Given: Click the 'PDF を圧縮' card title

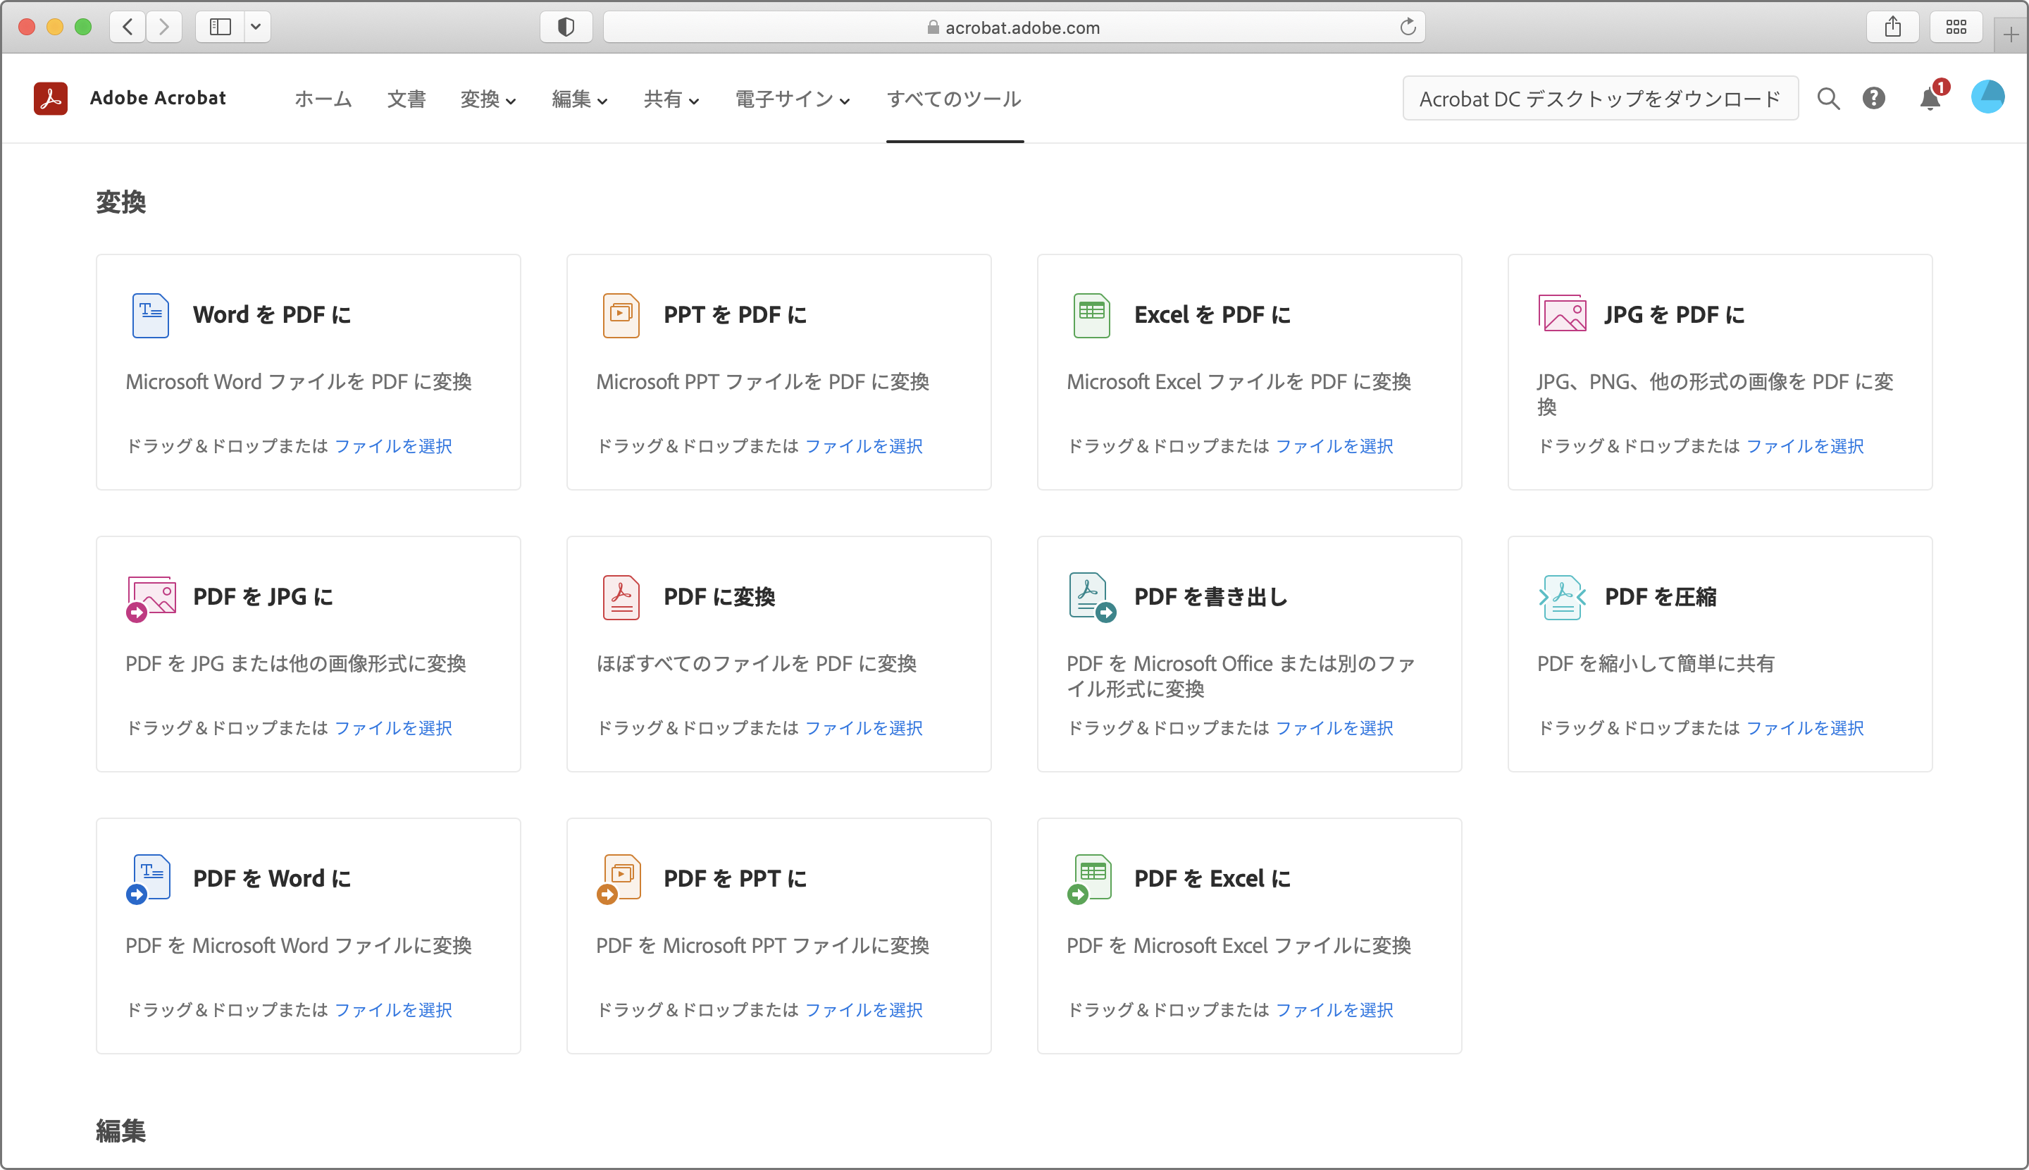Looking at the screenshot, I should (x=1661, y=597).
